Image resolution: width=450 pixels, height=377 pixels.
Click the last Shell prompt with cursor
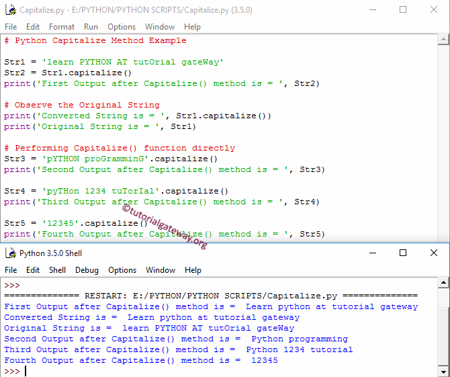coord(15,371)
